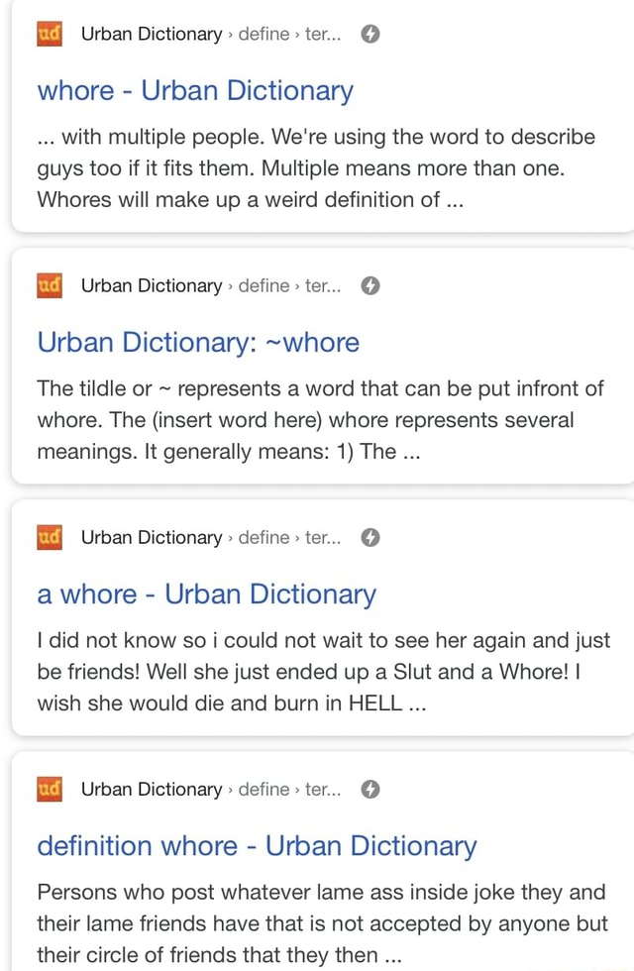The image size is (634, 971).
Task: Open the 'definition whore - Urban Dictionary' result
Action: pos(255,845)
